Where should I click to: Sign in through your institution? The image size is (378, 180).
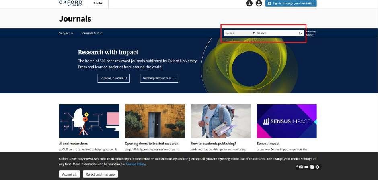coord(291,3)
